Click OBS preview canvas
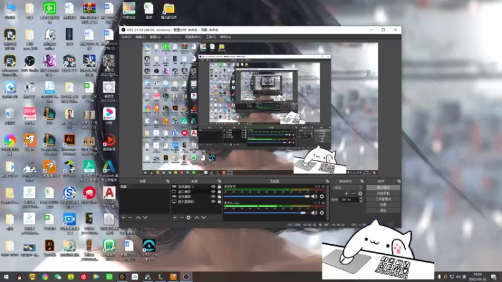The image size is (502, 282). (260, 108)
